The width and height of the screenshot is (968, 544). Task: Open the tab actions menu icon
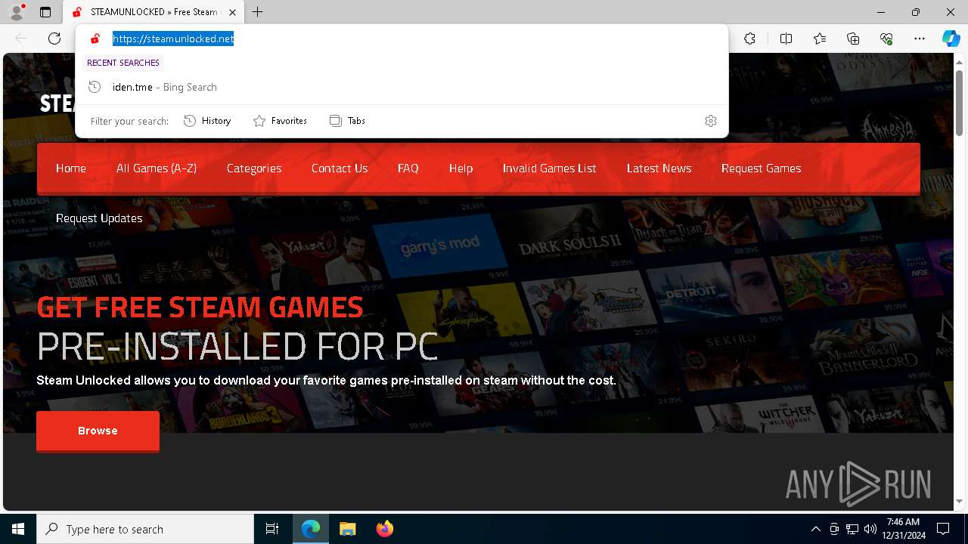45,12
